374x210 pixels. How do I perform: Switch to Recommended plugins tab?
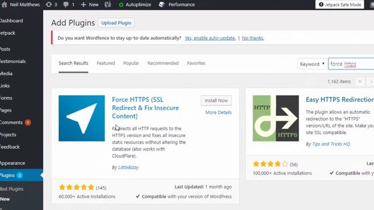(163, 63)
